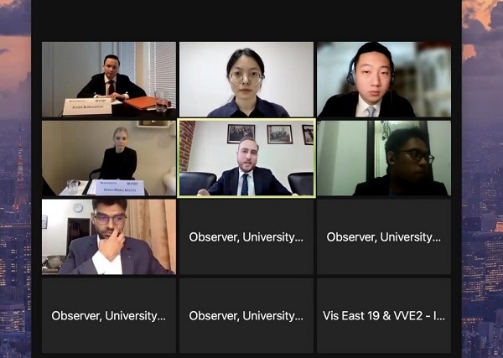Click the nameplate in front of blonde woman
The width and height of the screenshot is (503, 358).
coord(120,187)
